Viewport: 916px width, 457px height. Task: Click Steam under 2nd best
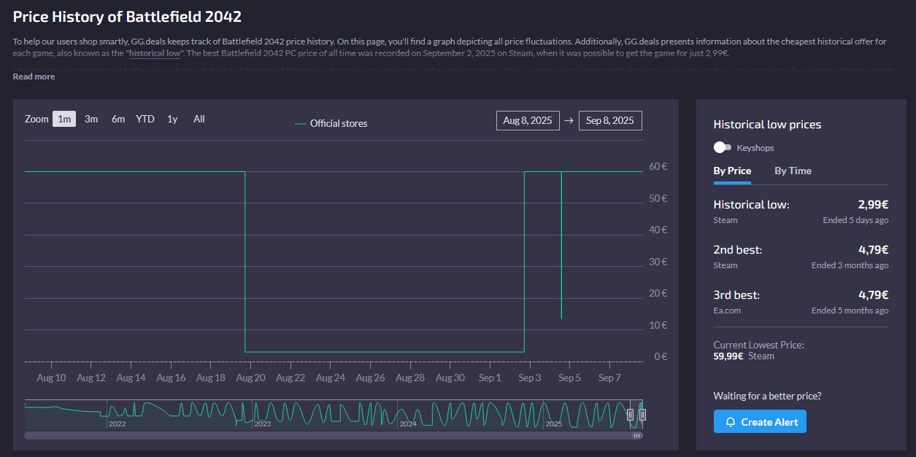pyautogui.click(x=726, y=265)
